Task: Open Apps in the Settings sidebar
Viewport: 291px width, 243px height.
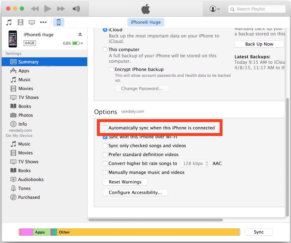Action: (24, 71)
